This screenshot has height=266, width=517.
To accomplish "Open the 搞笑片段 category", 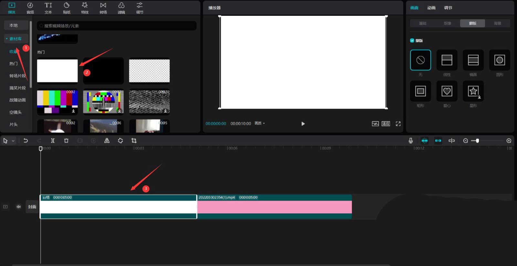I will (x=17, y=88).
